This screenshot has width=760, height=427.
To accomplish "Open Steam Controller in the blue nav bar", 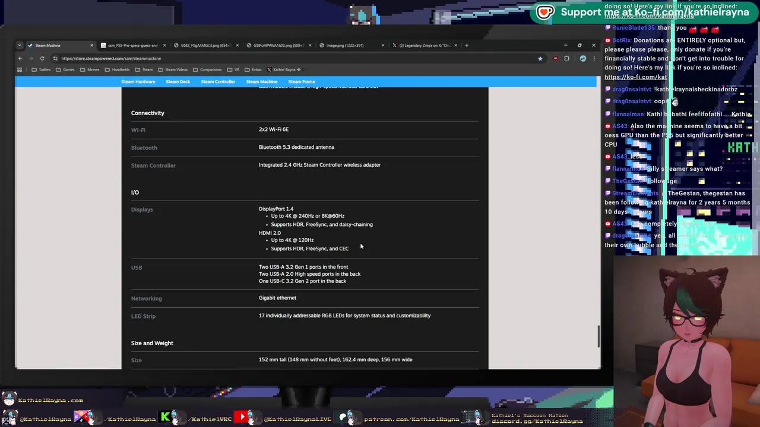I will tap(218, 82).
